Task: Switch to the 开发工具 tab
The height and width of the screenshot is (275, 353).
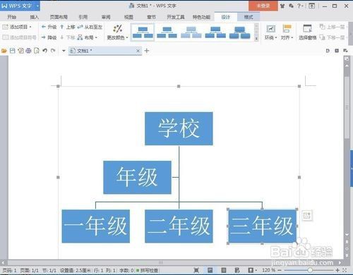Action: pos(176,17)
